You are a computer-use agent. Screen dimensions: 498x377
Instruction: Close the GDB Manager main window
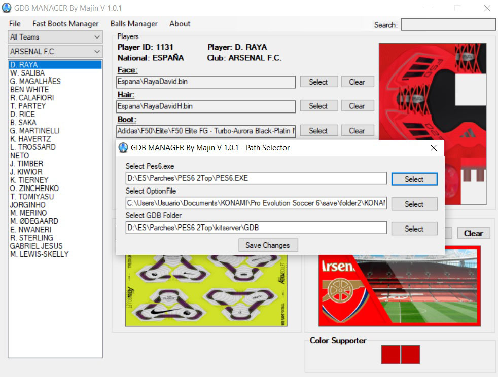(487, 8)
